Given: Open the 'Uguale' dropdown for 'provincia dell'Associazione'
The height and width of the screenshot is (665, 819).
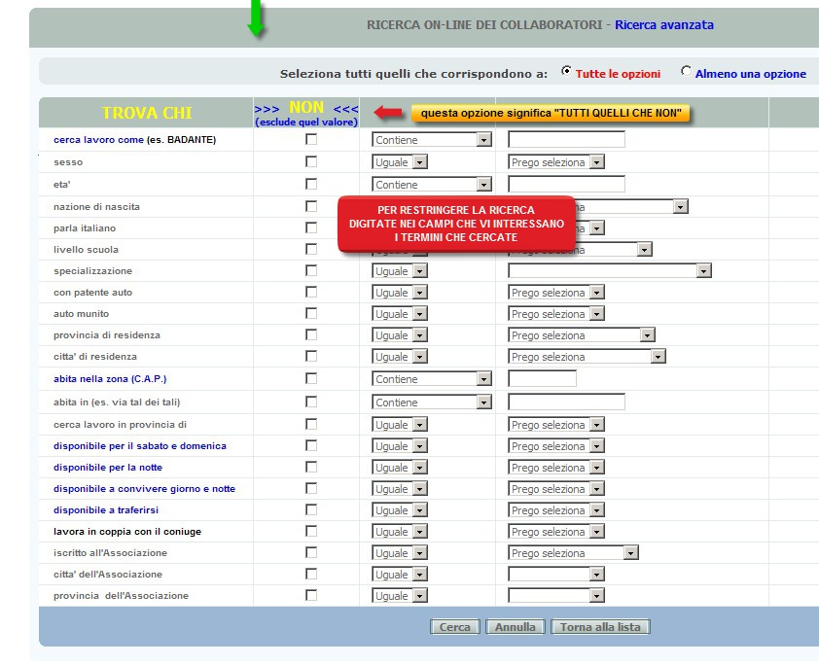Looking at the screenshot, I should [400, 596].
